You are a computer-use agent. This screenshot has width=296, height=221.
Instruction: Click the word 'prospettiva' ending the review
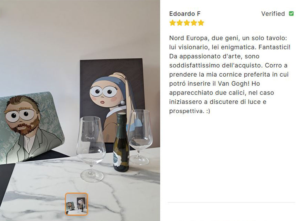click(187, 111)
